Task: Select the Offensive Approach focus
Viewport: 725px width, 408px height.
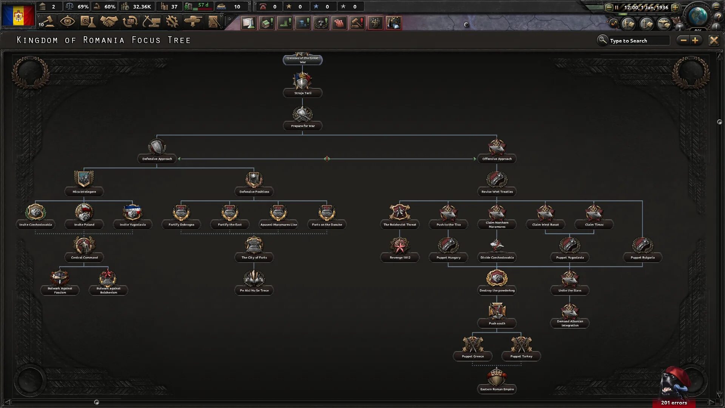Action: click(x=497, y=152)
